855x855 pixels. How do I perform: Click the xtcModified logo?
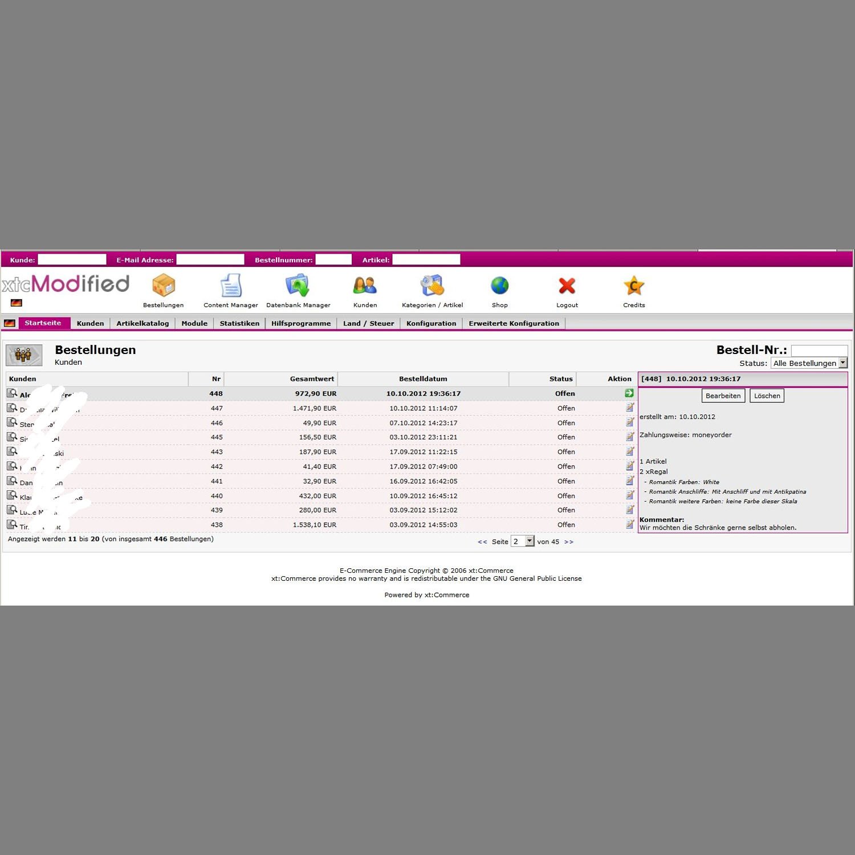(66, 283)
